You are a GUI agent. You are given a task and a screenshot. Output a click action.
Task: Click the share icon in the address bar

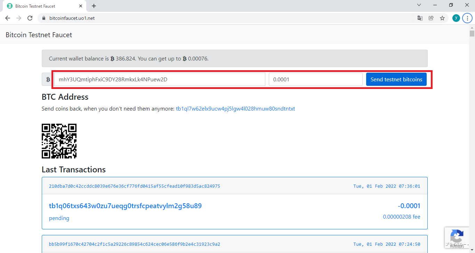click(431, 18)
